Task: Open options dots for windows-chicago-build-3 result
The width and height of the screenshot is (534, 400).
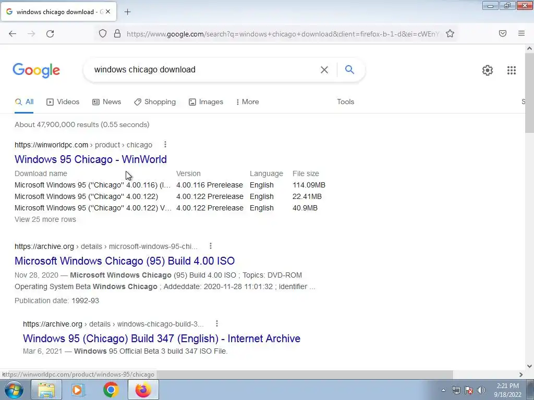Action: (216, 323)
